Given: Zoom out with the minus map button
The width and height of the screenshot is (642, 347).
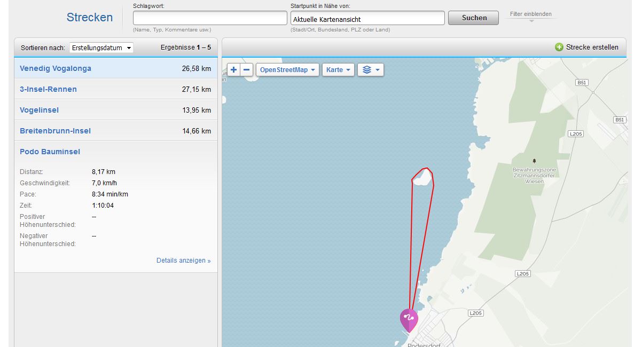Looking at the screenshot, I should pos(247,70).
